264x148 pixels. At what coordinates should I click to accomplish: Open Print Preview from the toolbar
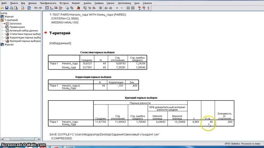16,8
